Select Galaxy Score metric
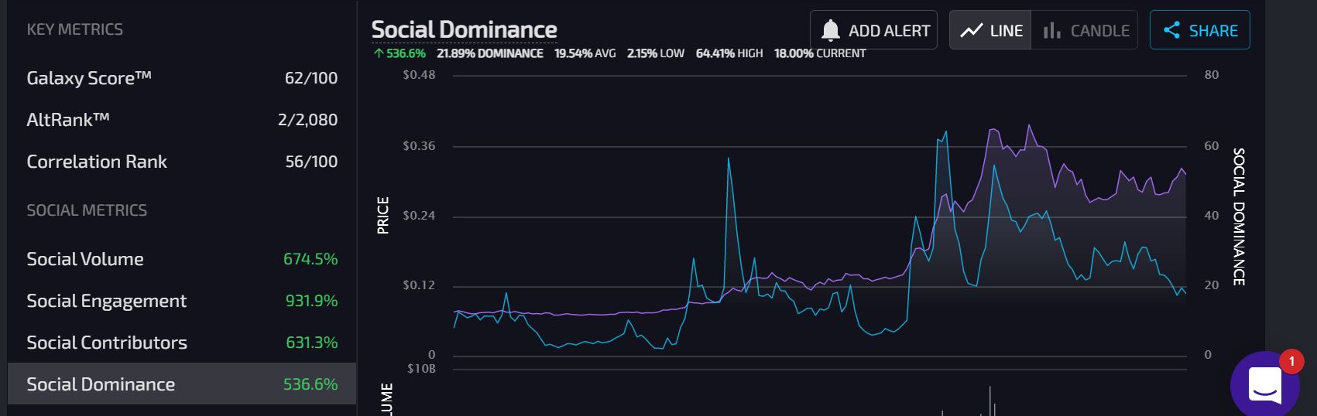The height and width of the screenshot is (416, 1317). coord(182,77)
